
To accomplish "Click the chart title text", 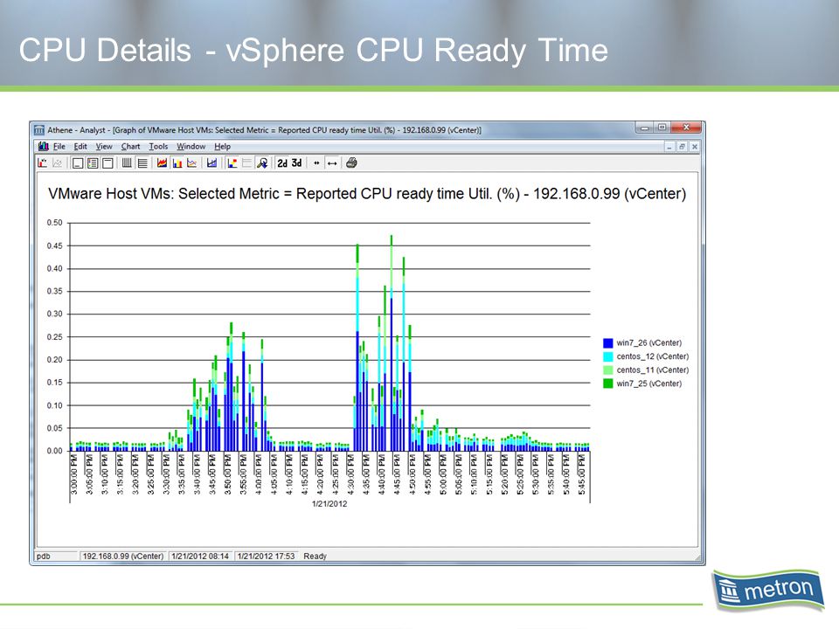I will click(x=367, y=194).
